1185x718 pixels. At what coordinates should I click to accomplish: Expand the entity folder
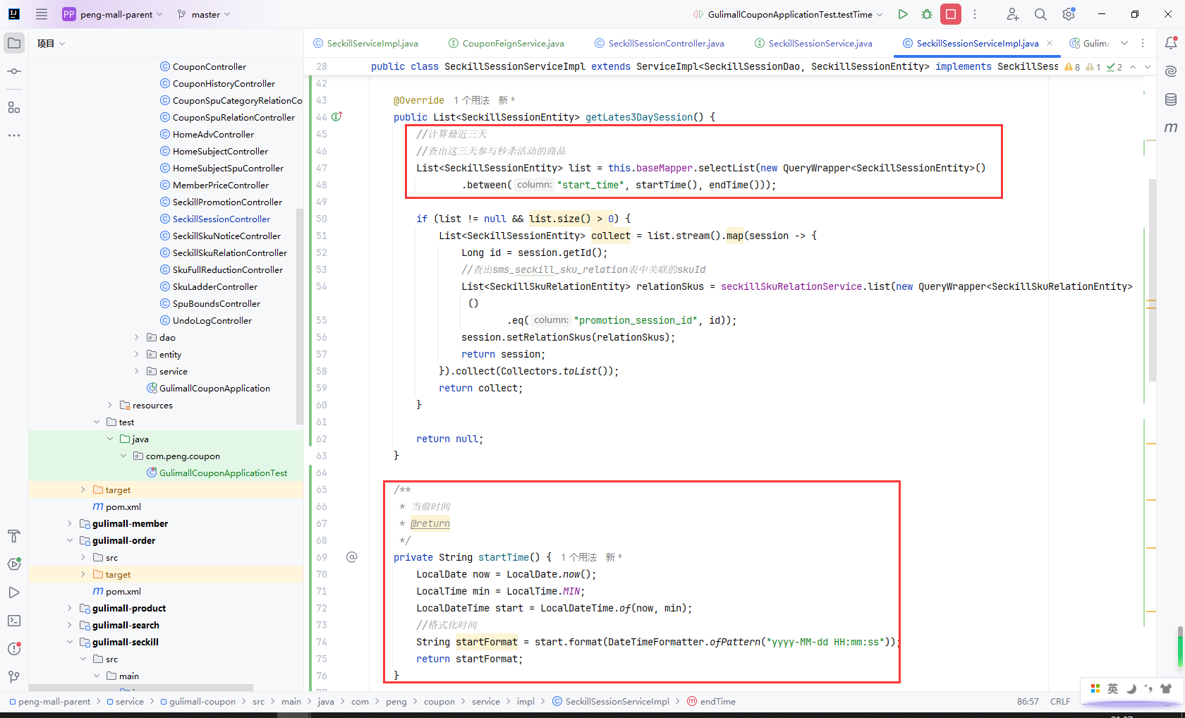coord(137,355)
